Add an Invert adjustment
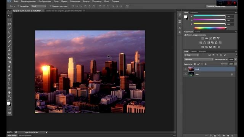 coord(202,47)
